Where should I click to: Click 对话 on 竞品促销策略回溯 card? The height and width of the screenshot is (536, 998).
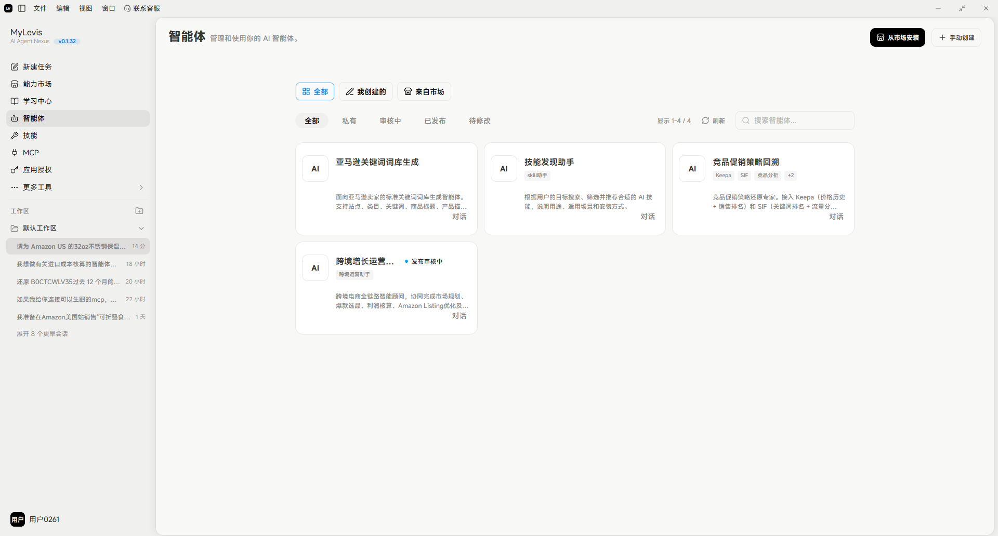[x=836, y=217]
